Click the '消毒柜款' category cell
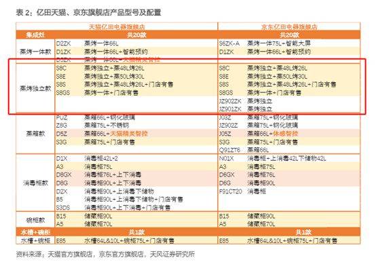The height and width of the screenshot is (262, 376). pos(35,183)
